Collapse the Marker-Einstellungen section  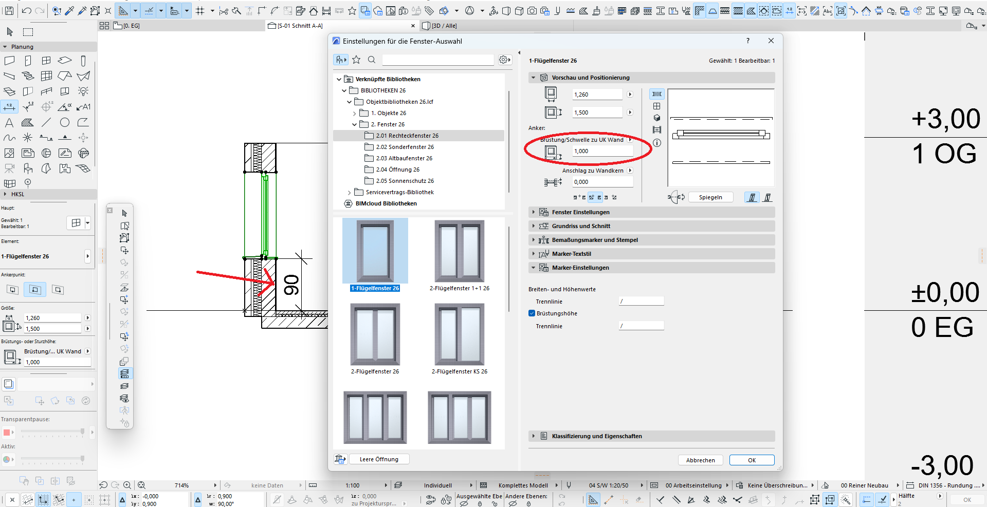click(534, 268)
